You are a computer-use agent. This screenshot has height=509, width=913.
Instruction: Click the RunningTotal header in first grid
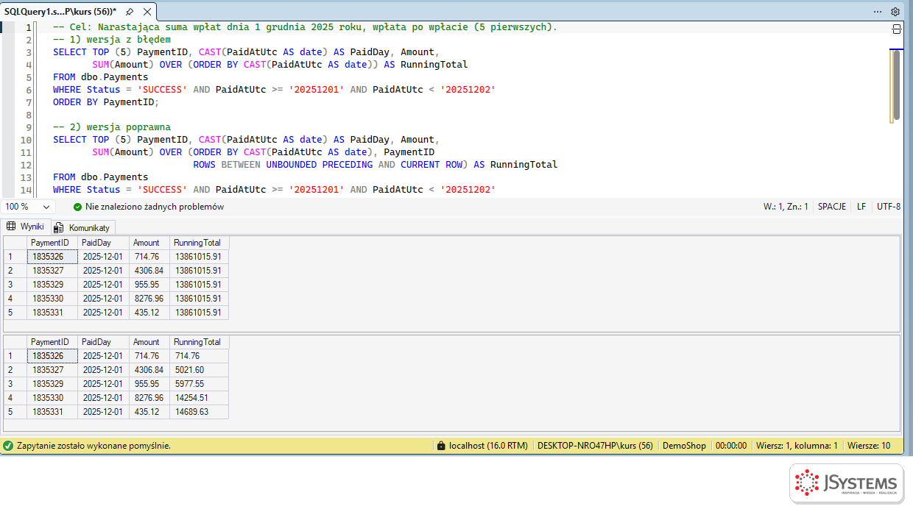(199, 243)
